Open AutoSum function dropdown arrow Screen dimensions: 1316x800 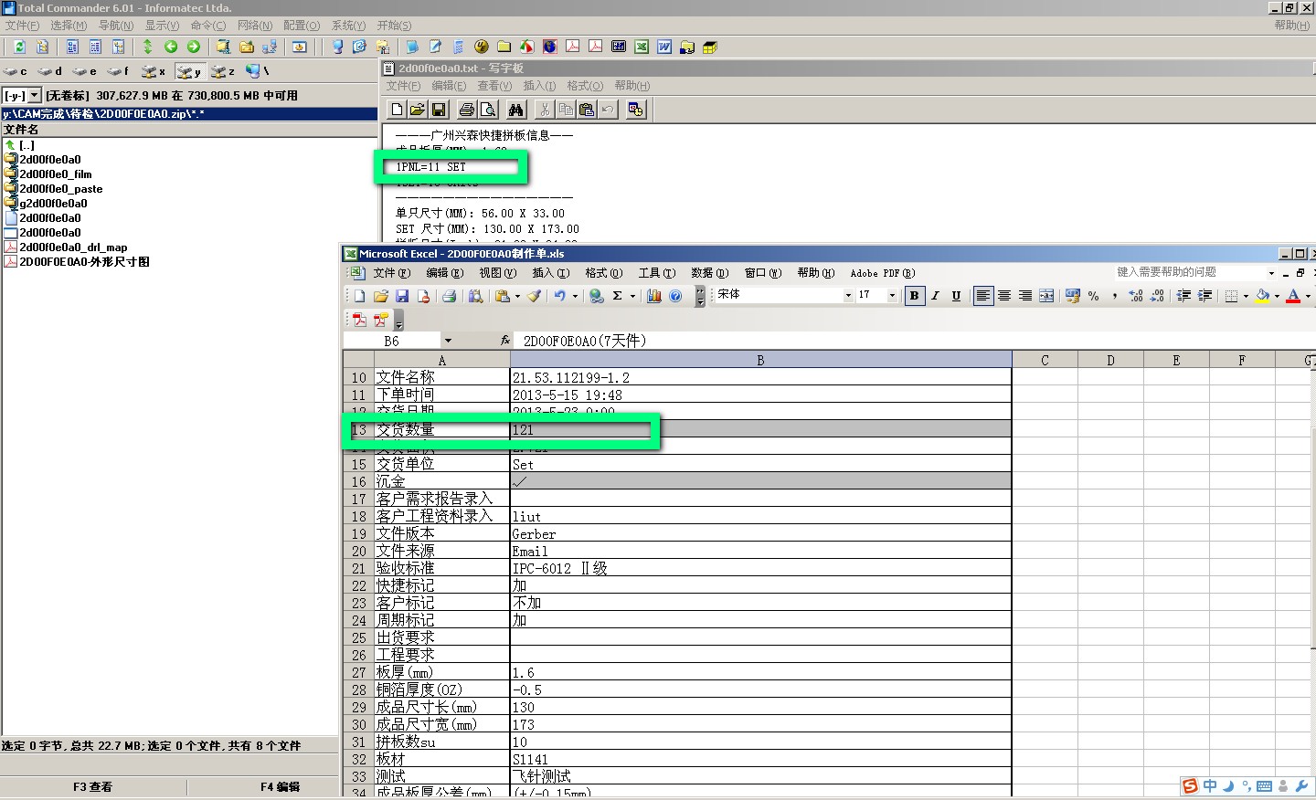[x=632, y=296]
